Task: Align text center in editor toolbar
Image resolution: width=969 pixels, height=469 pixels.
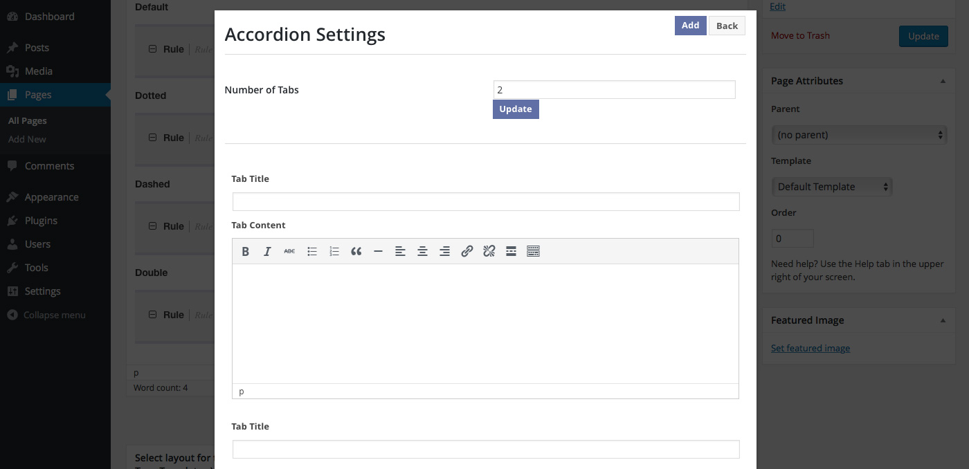Action: tap(422, 252)
